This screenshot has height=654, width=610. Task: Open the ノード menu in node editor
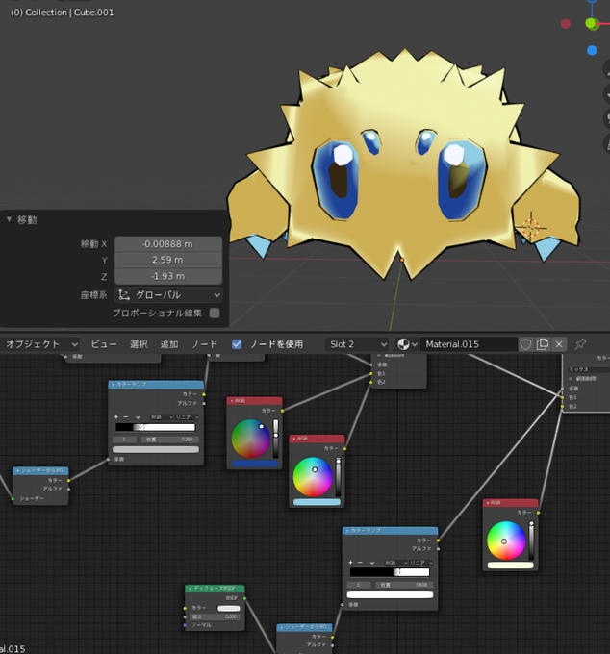coord(204,344)
